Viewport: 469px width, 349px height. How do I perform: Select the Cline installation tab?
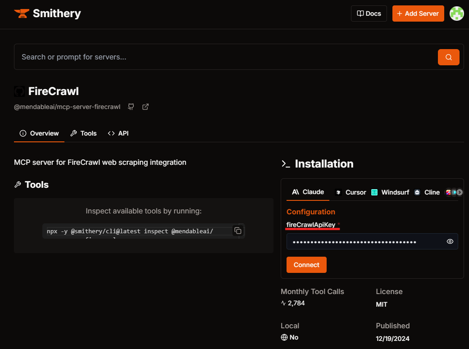click(x=427, y=192)
